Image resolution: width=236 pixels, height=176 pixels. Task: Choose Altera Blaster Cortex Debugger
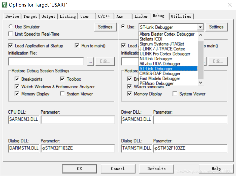168,34
